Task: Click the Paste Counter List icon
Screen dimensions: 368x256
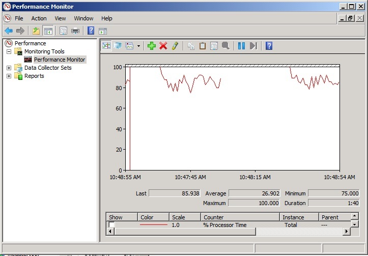Action: coord(203,46)
